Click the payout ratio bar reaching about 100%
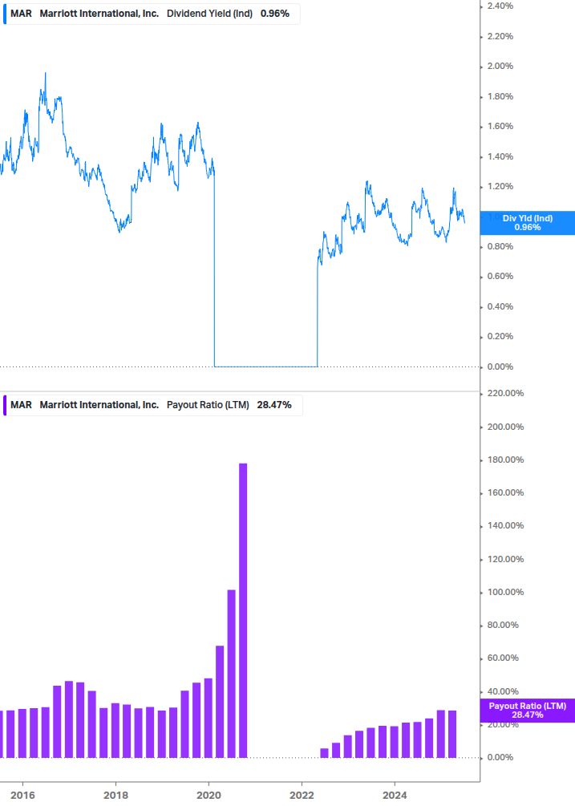 pyautogui.click(x=231, y=674)
